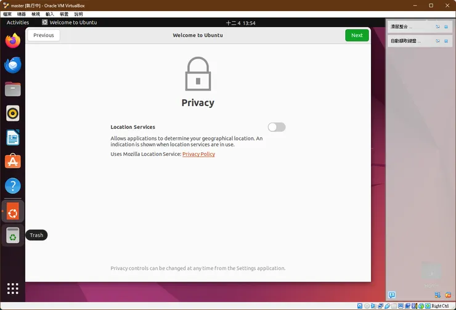Dismiss the 自動擷取鍵盤 notification with its blue X
Screen dimensions: 456x310
click(446, 41)
